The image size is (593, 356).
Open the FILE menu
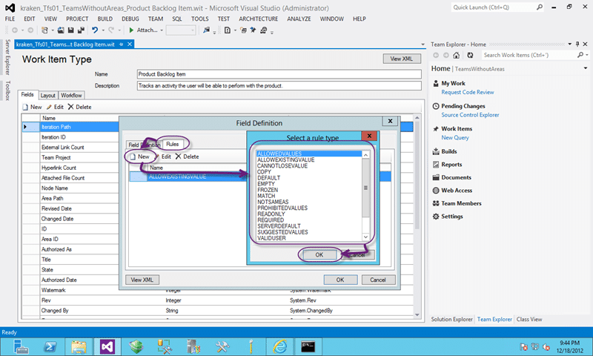pyautogui.click(x=10, y=19)
